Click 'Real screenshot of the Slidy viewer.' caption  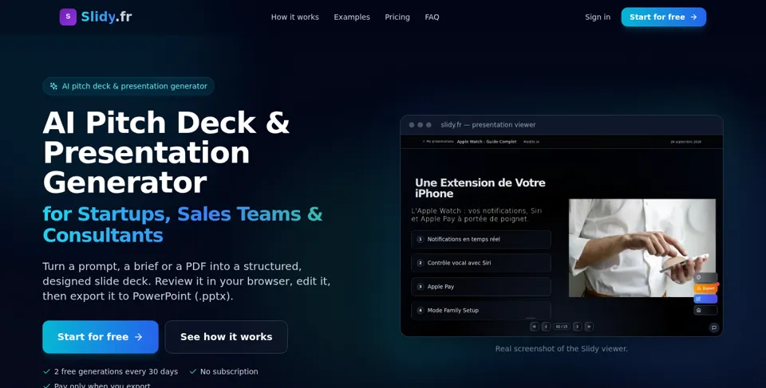(x=561, y=348)
